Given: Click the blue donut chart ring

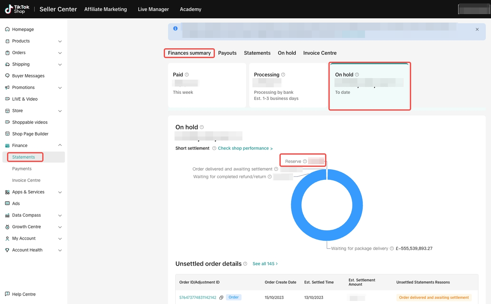Looking at the screenshot, I should pyautogui.click(x=296, y=205).
